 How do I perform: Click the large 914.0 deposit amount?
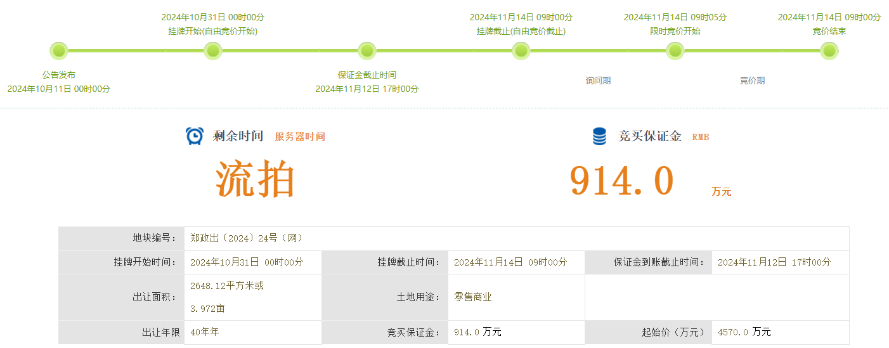[x=621, y=181]
